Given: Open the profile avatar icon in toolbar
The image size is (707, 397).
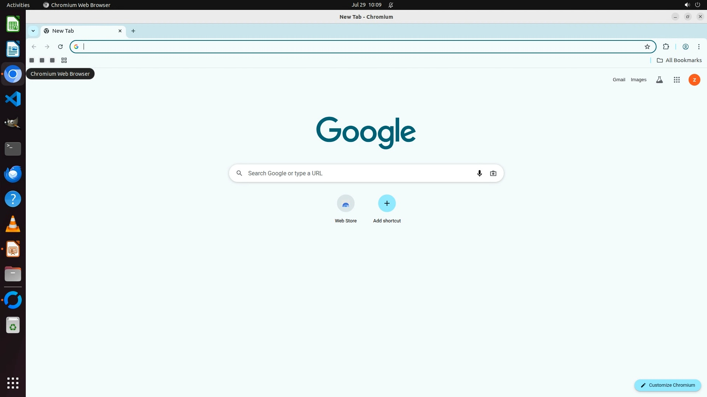Looking at the screenshot, I should pyautogui.click(x=686, y=47).
